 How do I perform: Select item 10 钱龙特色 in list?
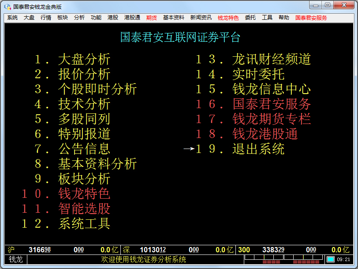click(66, 194)
